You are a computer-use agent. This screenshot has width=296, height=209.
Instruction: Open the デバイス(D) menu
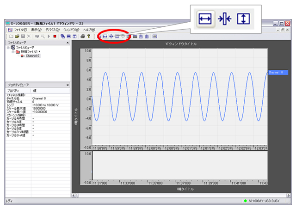(52, 30)
